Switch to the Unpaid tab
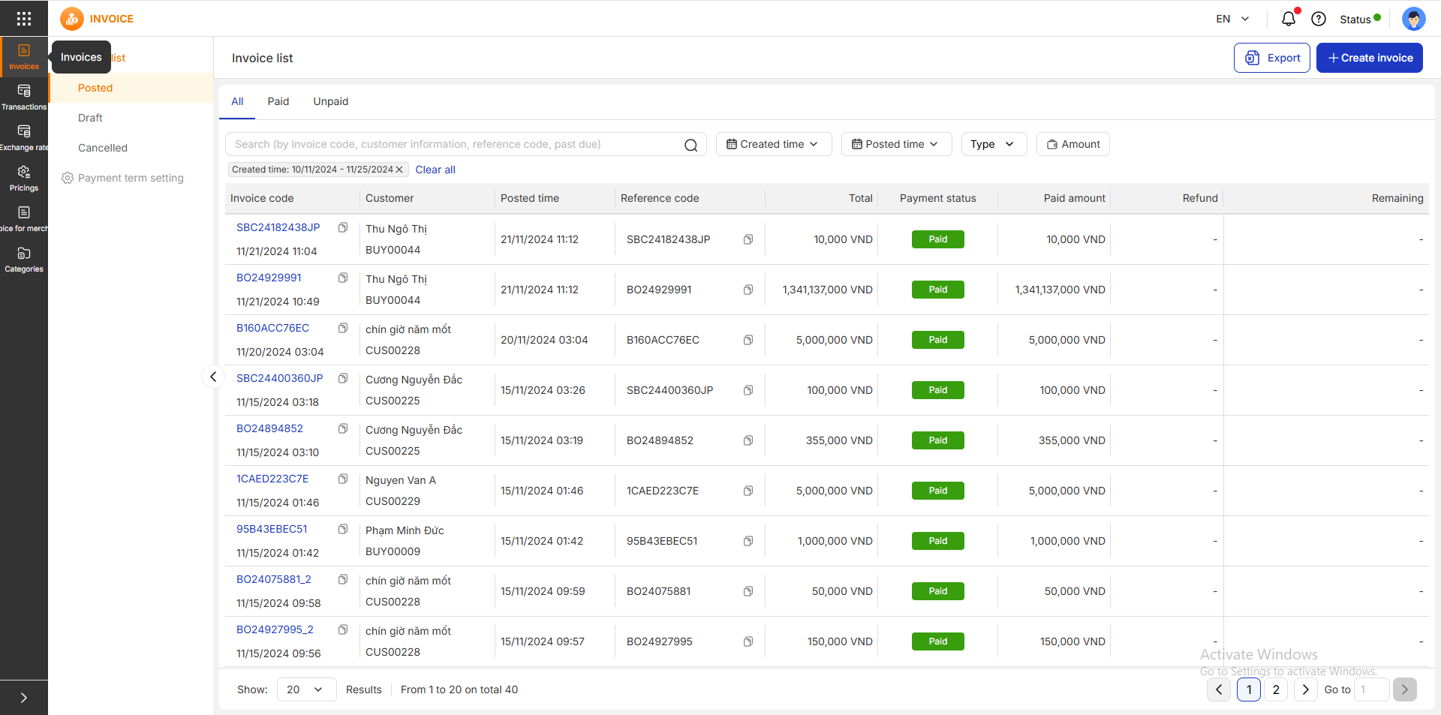Viewport: 1441px width, 715px height. 330,101
